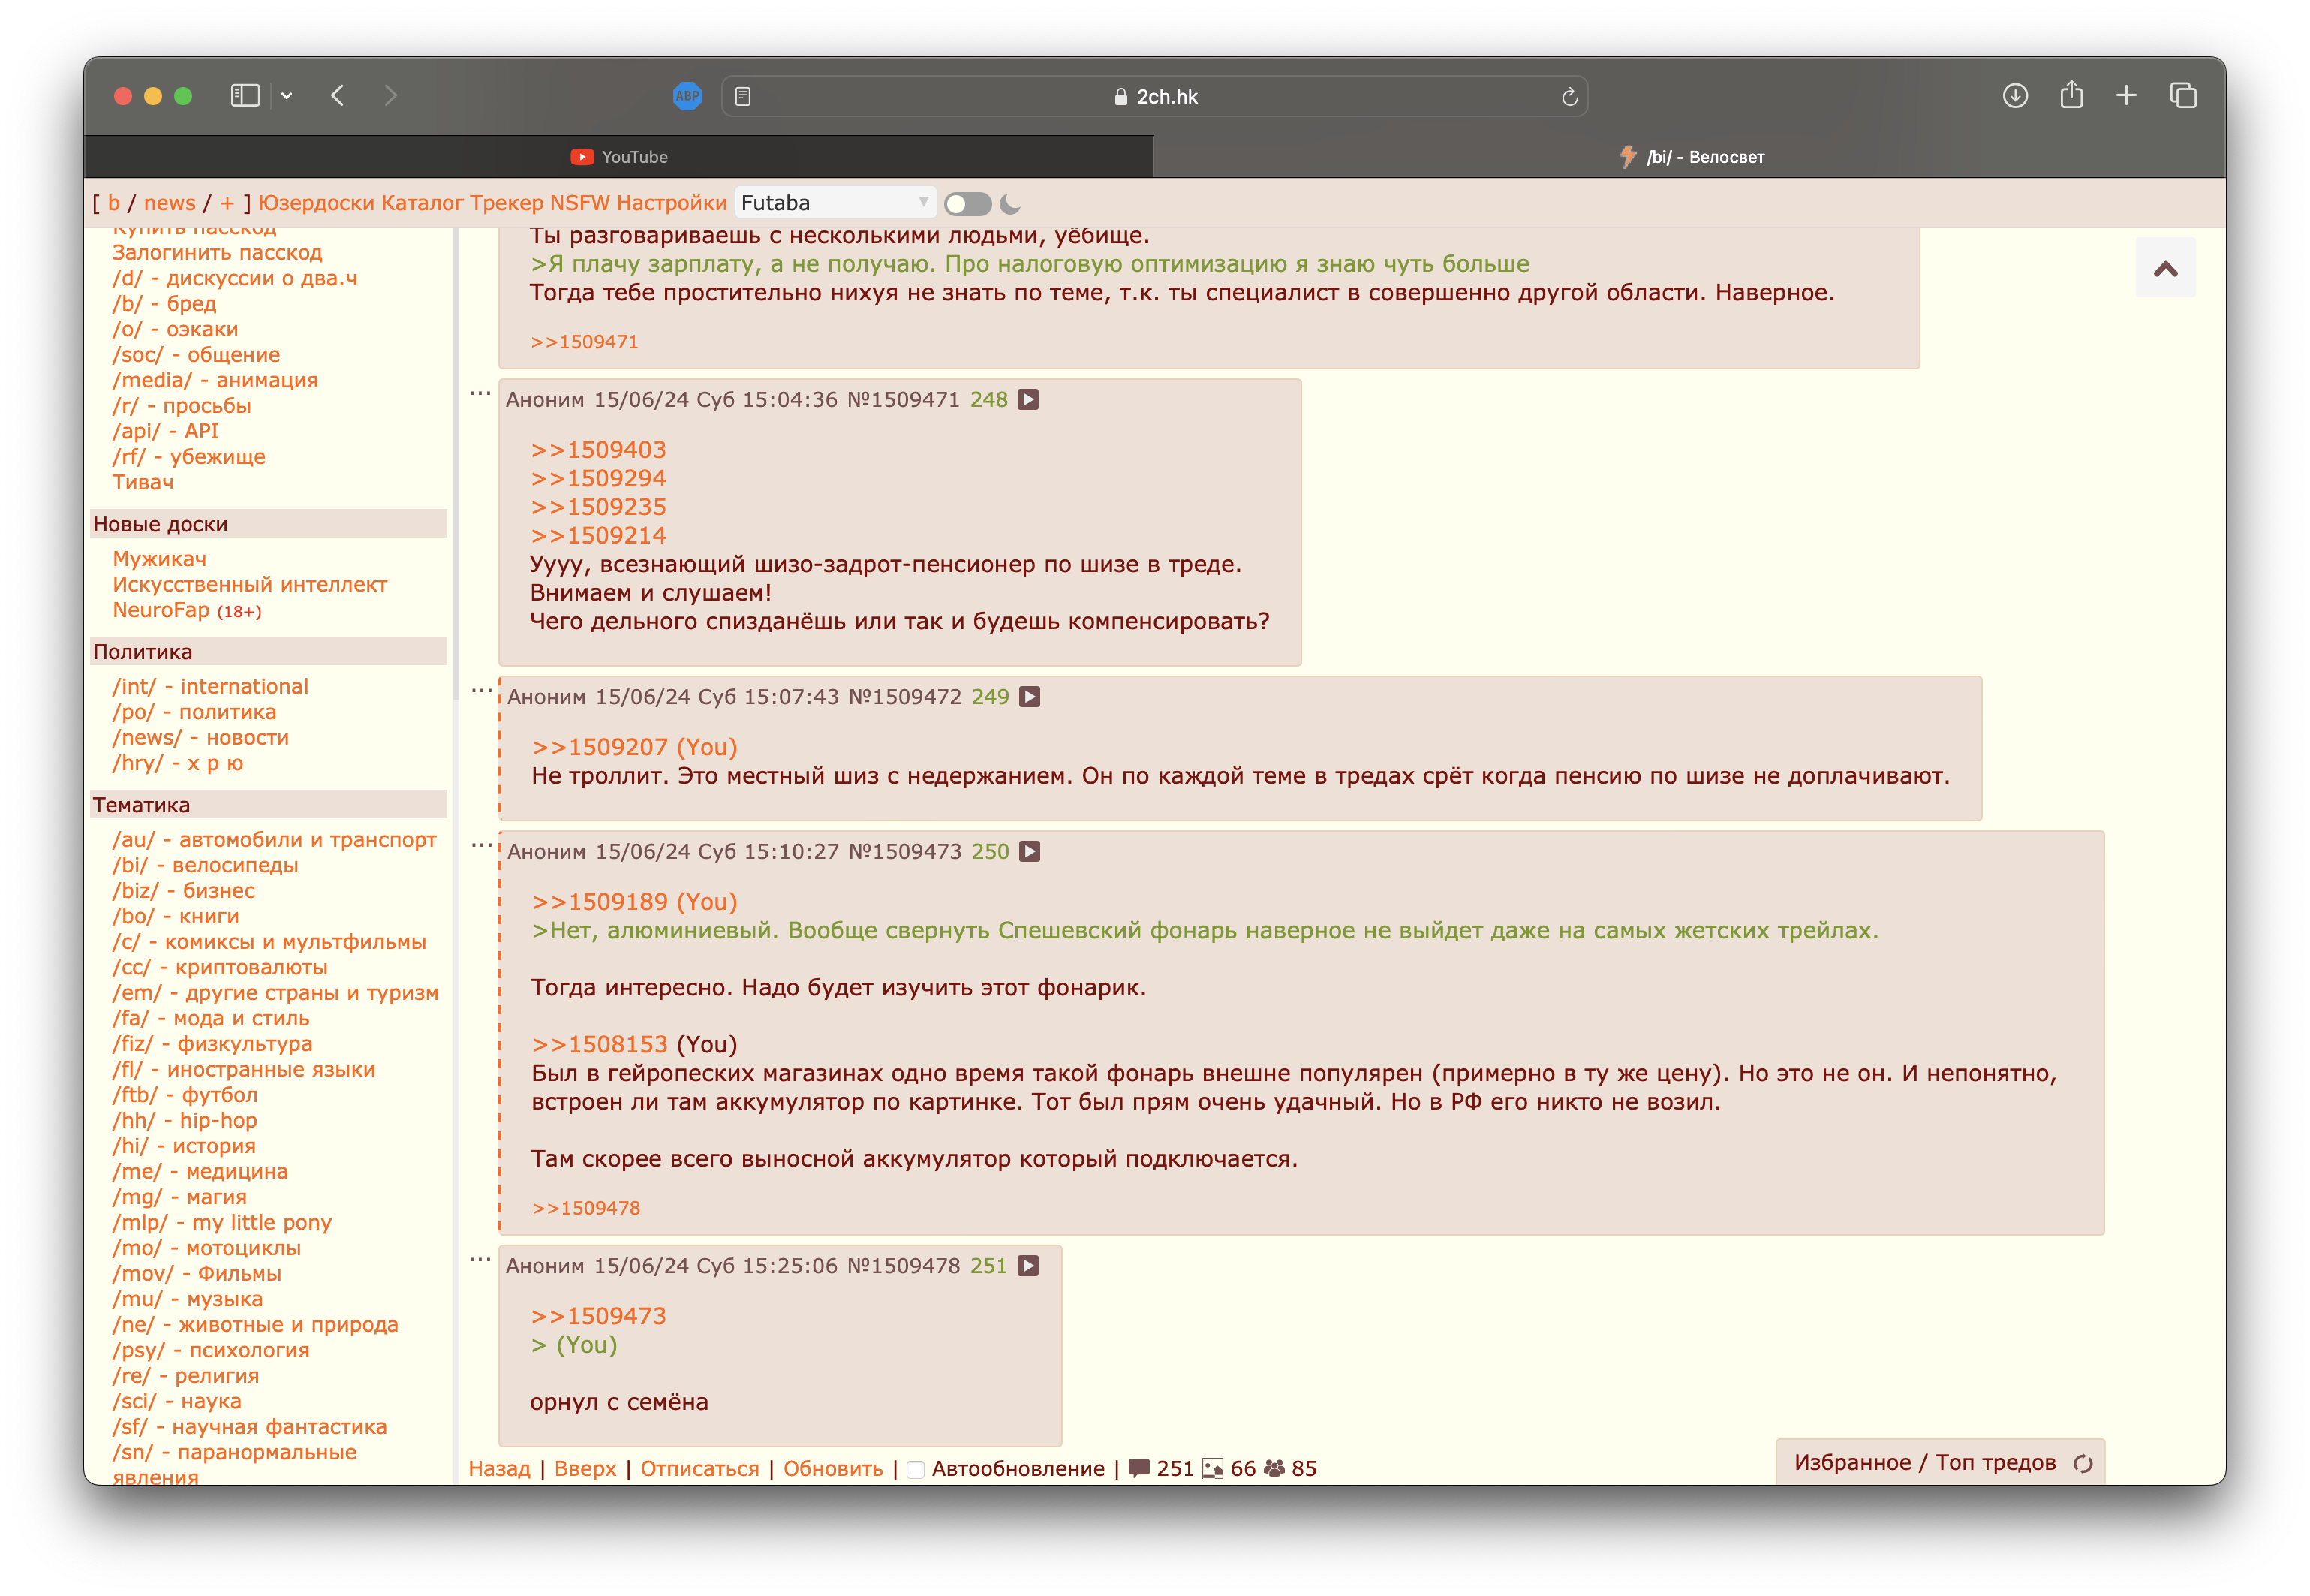Open the Futaba theme dropdown
The width and height of the screenshot is (2310, 1596).
coord(835,203)
